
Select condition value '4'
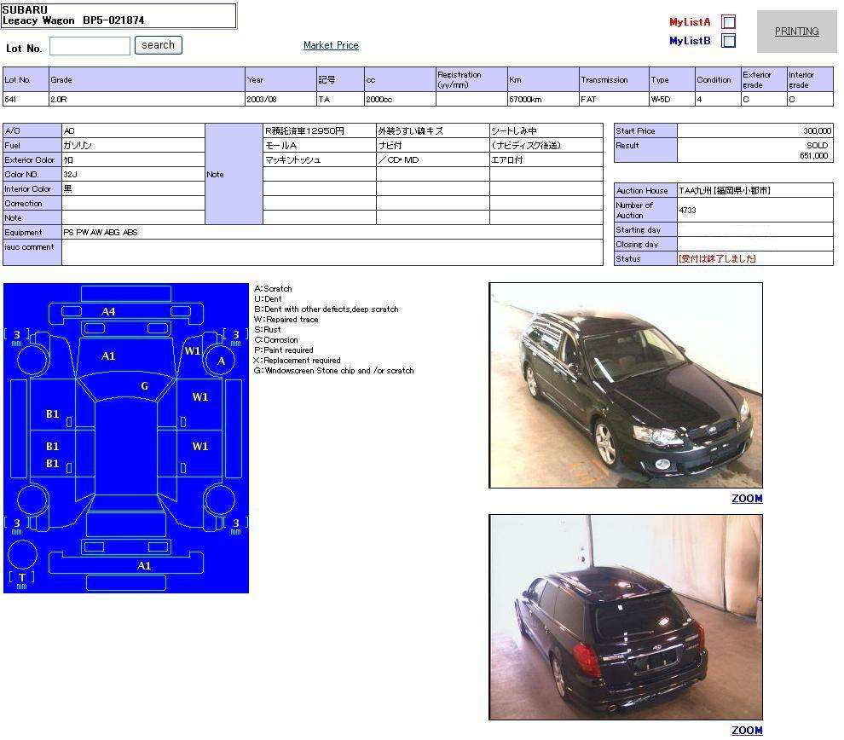coord(699,100)
